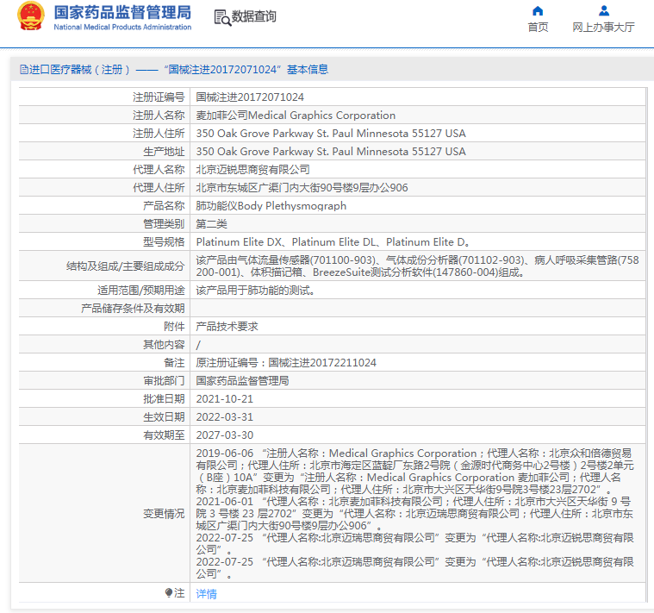
Task: Open the 首页 navigation text
Action: [538, 28]
